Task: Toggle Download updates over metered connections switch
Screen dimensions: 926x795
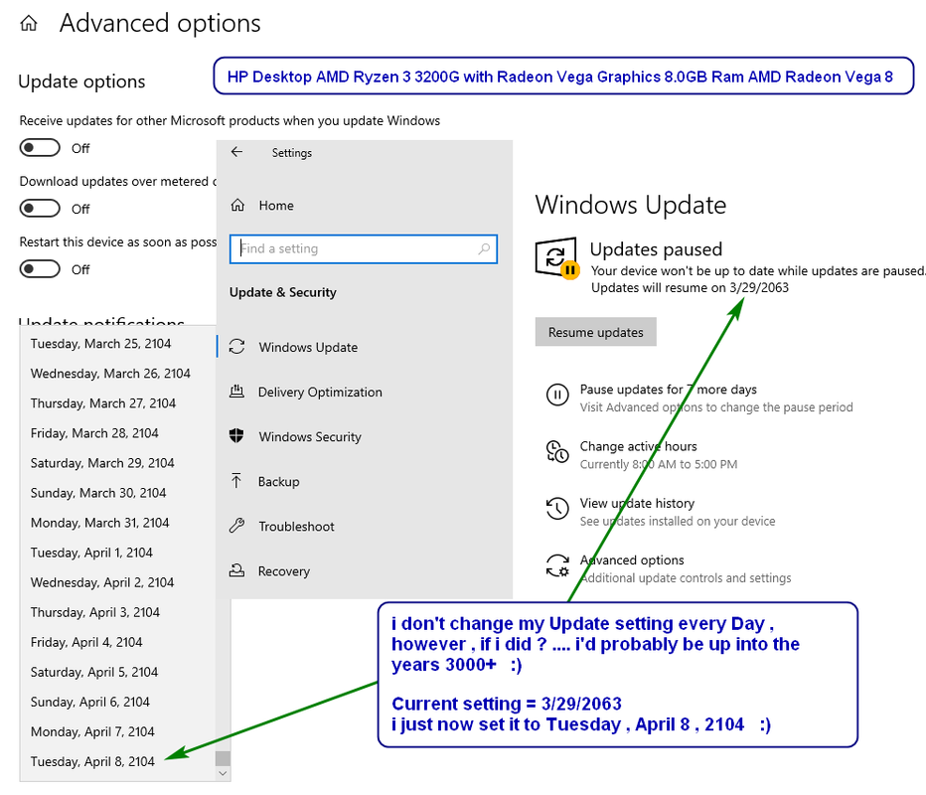Action: [40, 209]
